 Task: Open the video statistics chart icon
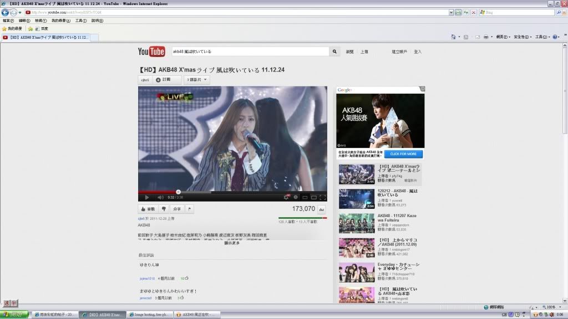pos(321,209)
